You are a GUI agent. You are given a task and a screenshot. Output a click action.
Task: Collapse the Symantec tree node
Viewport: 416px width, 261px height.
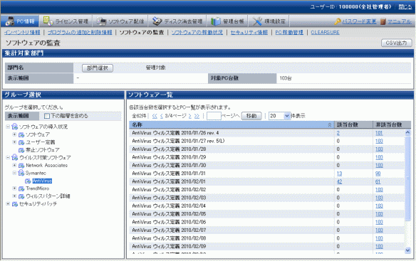[x=14, y=173]
